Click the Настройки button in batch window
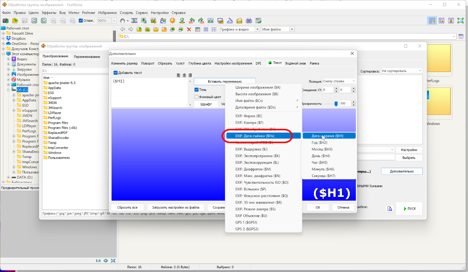 click(x=409, y=150)
